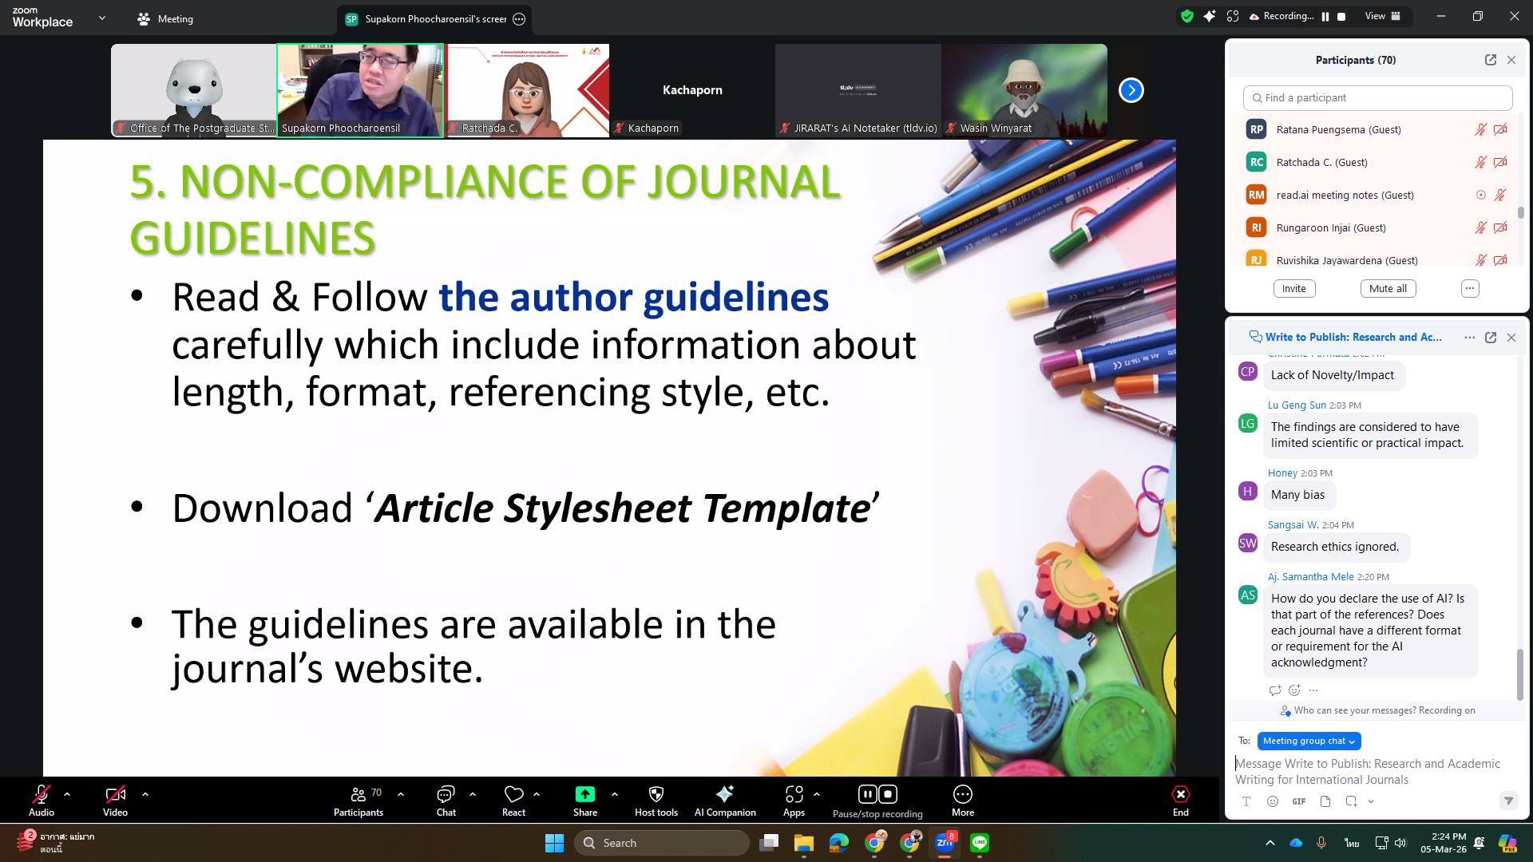Image resolution: width=1533 pixels, height=862 pixels.
Task: Click the Find a participant search box
Action: point(1377,97)
